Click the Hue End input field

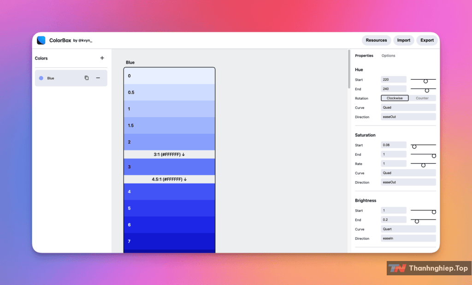(x=394, y=89)
